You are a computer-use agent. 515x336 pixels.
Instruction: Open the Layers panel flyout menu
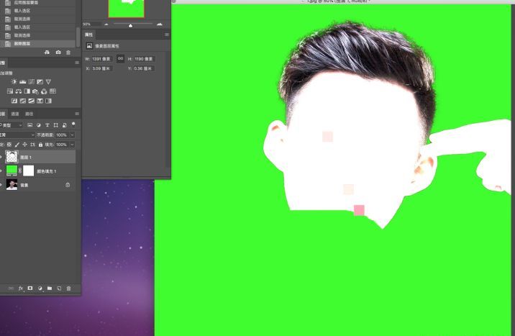(x=77, y=114)
